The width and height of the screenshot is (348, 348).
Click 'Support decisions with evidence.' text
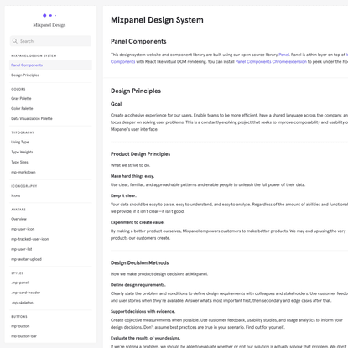pos(143,312)
